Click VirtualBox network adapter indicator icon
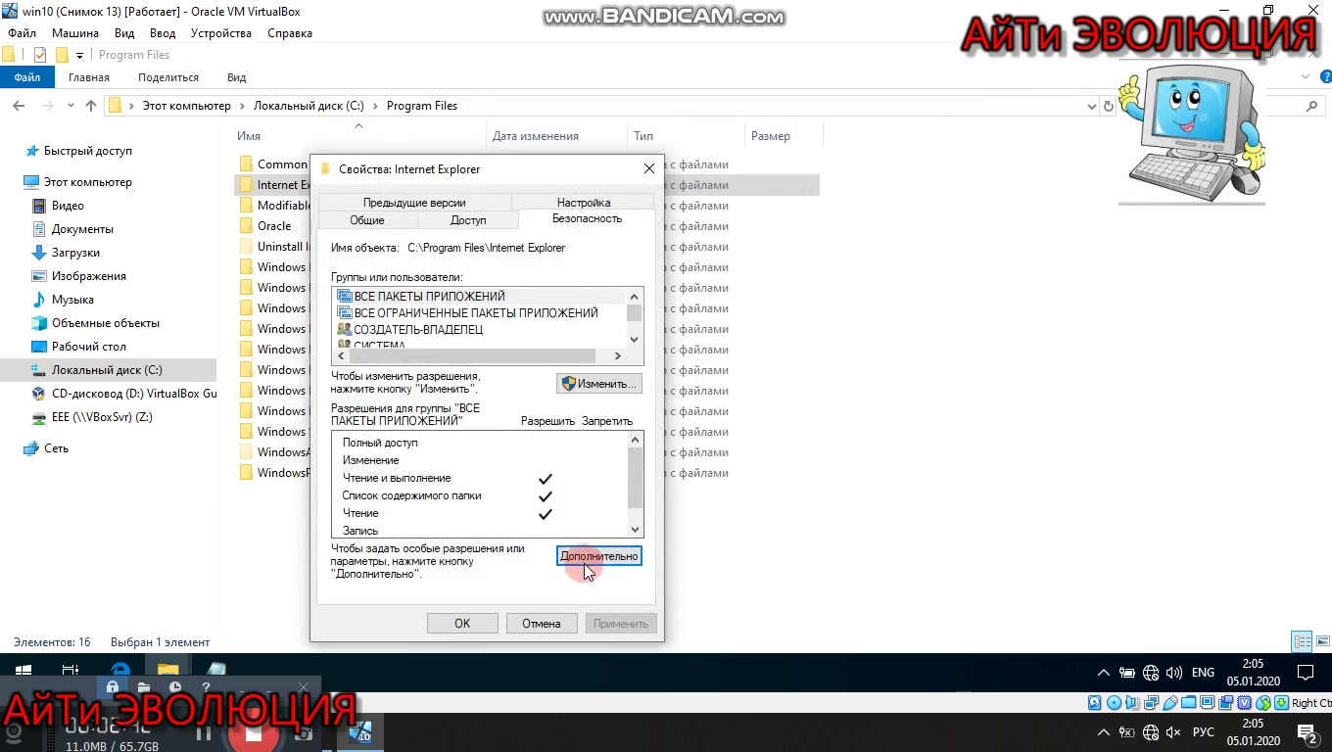 (1152, 703)
